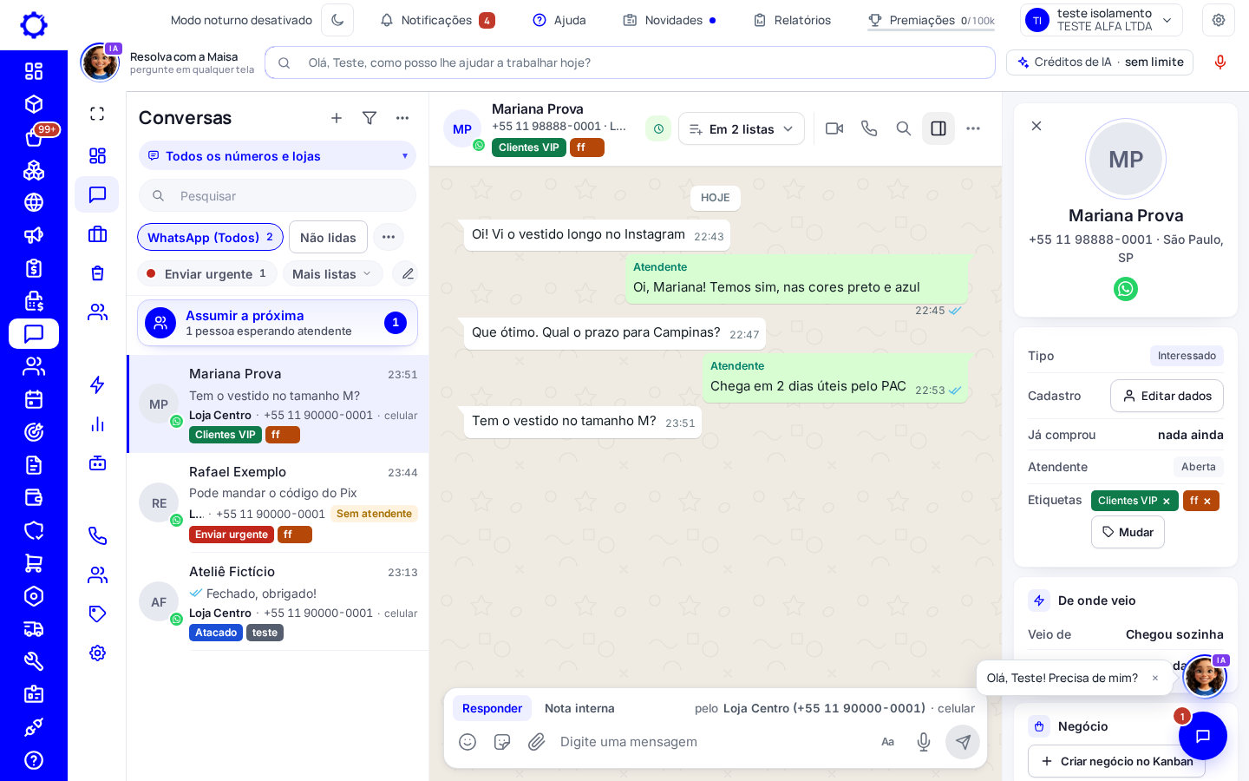1249x781 pixels.
Task: Click 'Mudar' to change tags
Action: tap(1128, 532)
